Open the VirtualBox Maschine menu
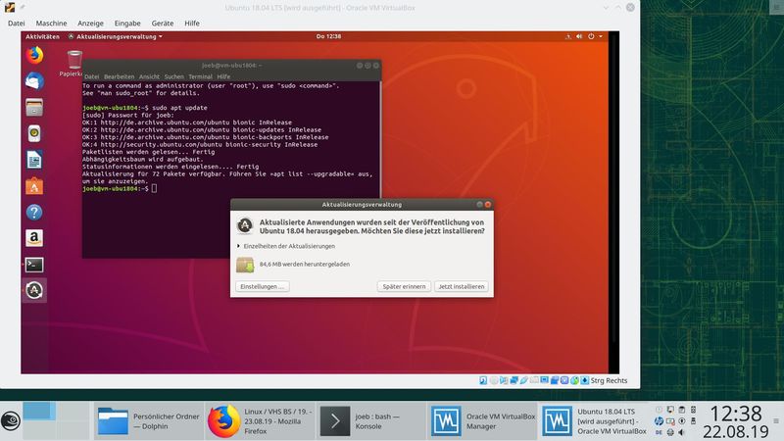This screenshot has height=441, width=784. tap(51, 23)
